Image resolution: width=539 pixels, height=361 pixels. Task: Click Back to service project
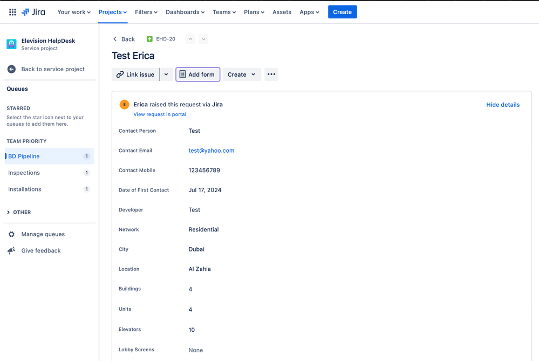pyautogui.click(x=53, y=69)
